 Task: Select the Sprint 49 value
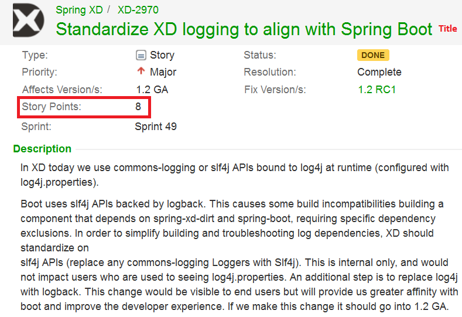coord(156,126)
